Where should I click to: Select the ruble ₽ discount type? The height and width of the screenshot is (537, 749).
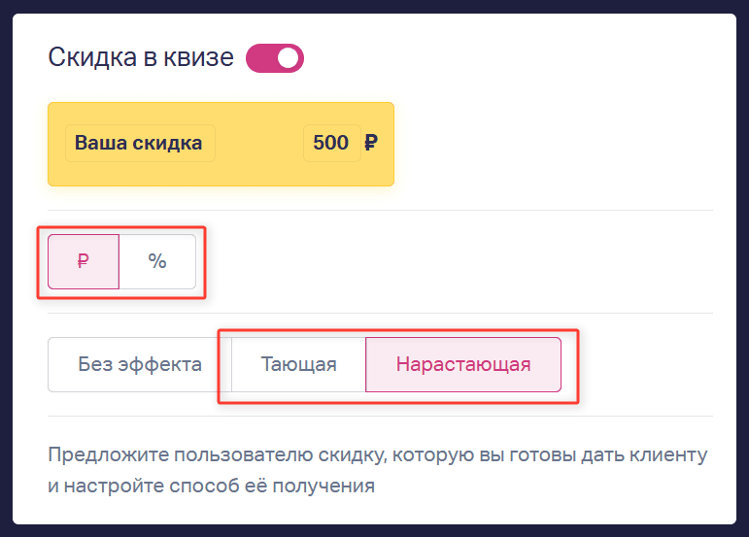click(x=84, y=261)
